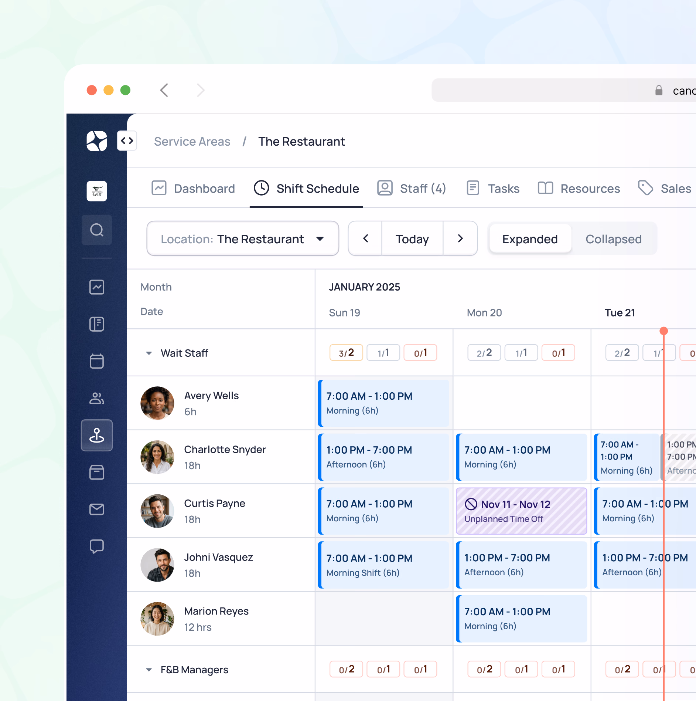Open Marion Reyes' staff row name
The image size is (696, 701).
[x=216, y=612]
